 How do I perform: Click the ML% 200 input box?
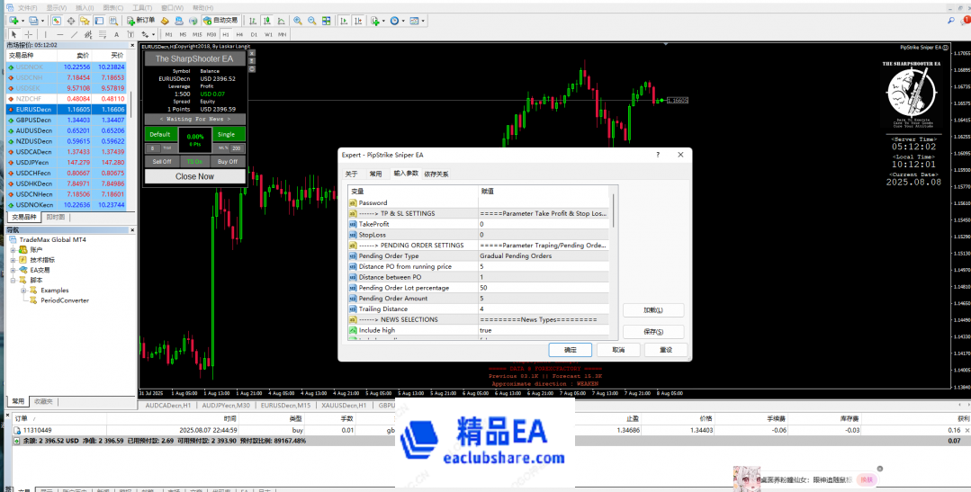[x=238, y=148]
